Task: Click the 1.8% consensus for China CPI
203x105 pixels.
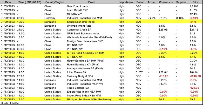Action: pyautogui.click(x=162, y=45)
